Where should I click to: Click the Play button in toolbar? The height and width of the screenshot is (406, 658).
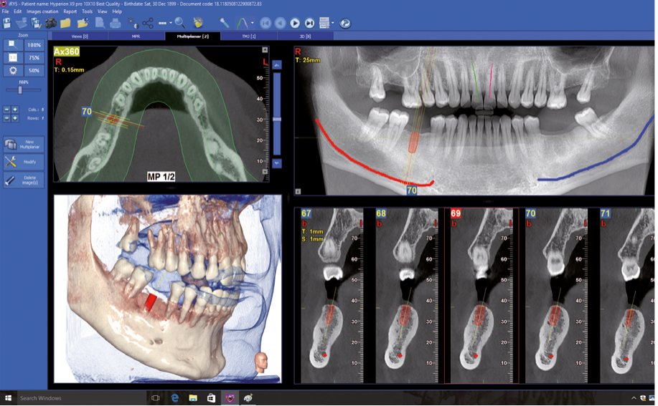coord(295,23)
